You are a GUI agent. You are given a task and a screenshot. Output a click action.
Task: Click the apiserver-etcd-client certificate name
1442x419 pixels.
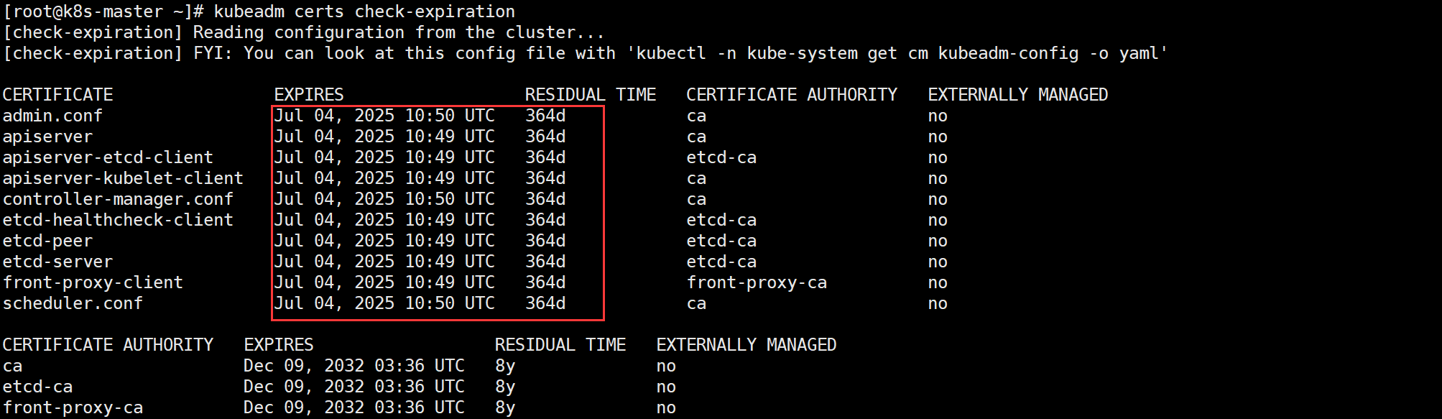pyautogui.click(x=108, y=157)
